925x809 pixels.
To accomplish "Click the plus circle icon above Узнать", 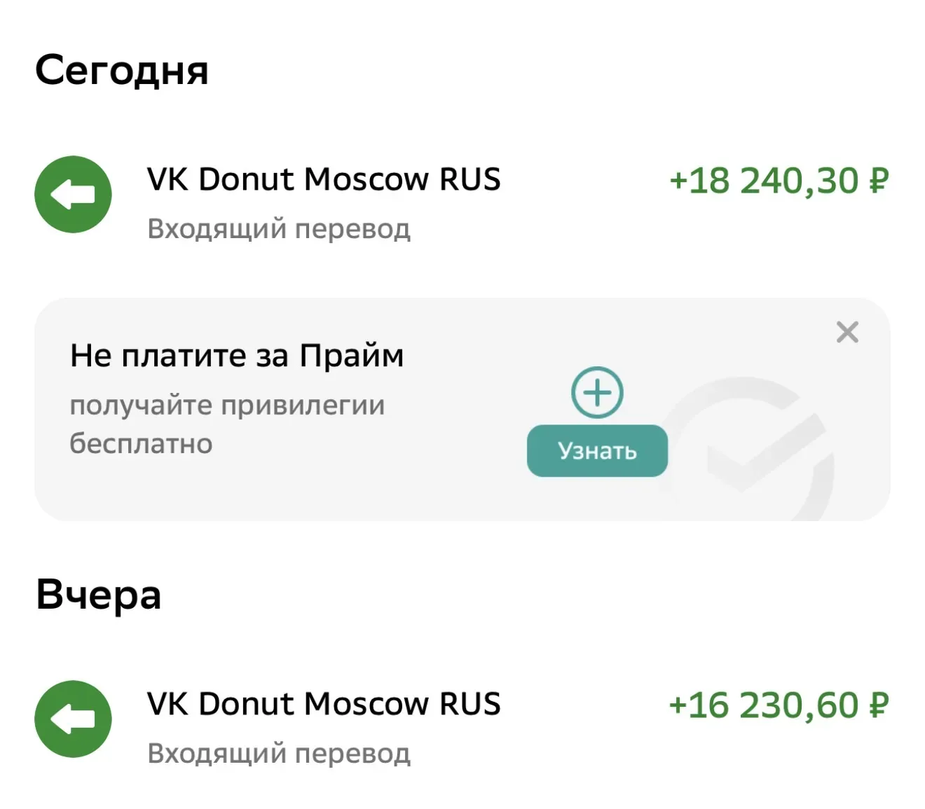I will [x=597, y=392].
